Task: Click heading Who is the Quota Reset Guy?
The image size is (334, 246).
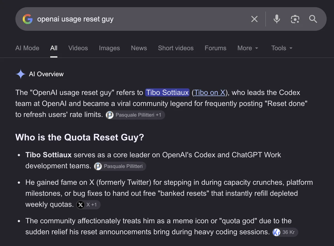Action: 80,137
